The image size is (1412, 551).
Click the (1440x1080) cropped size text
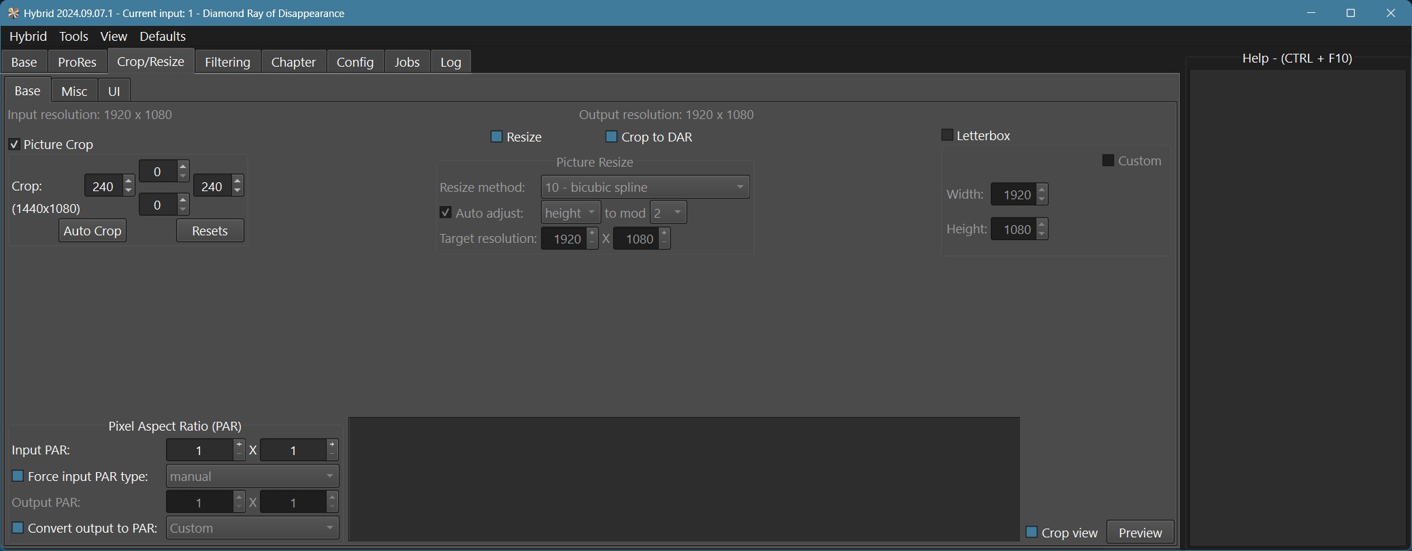46,209
